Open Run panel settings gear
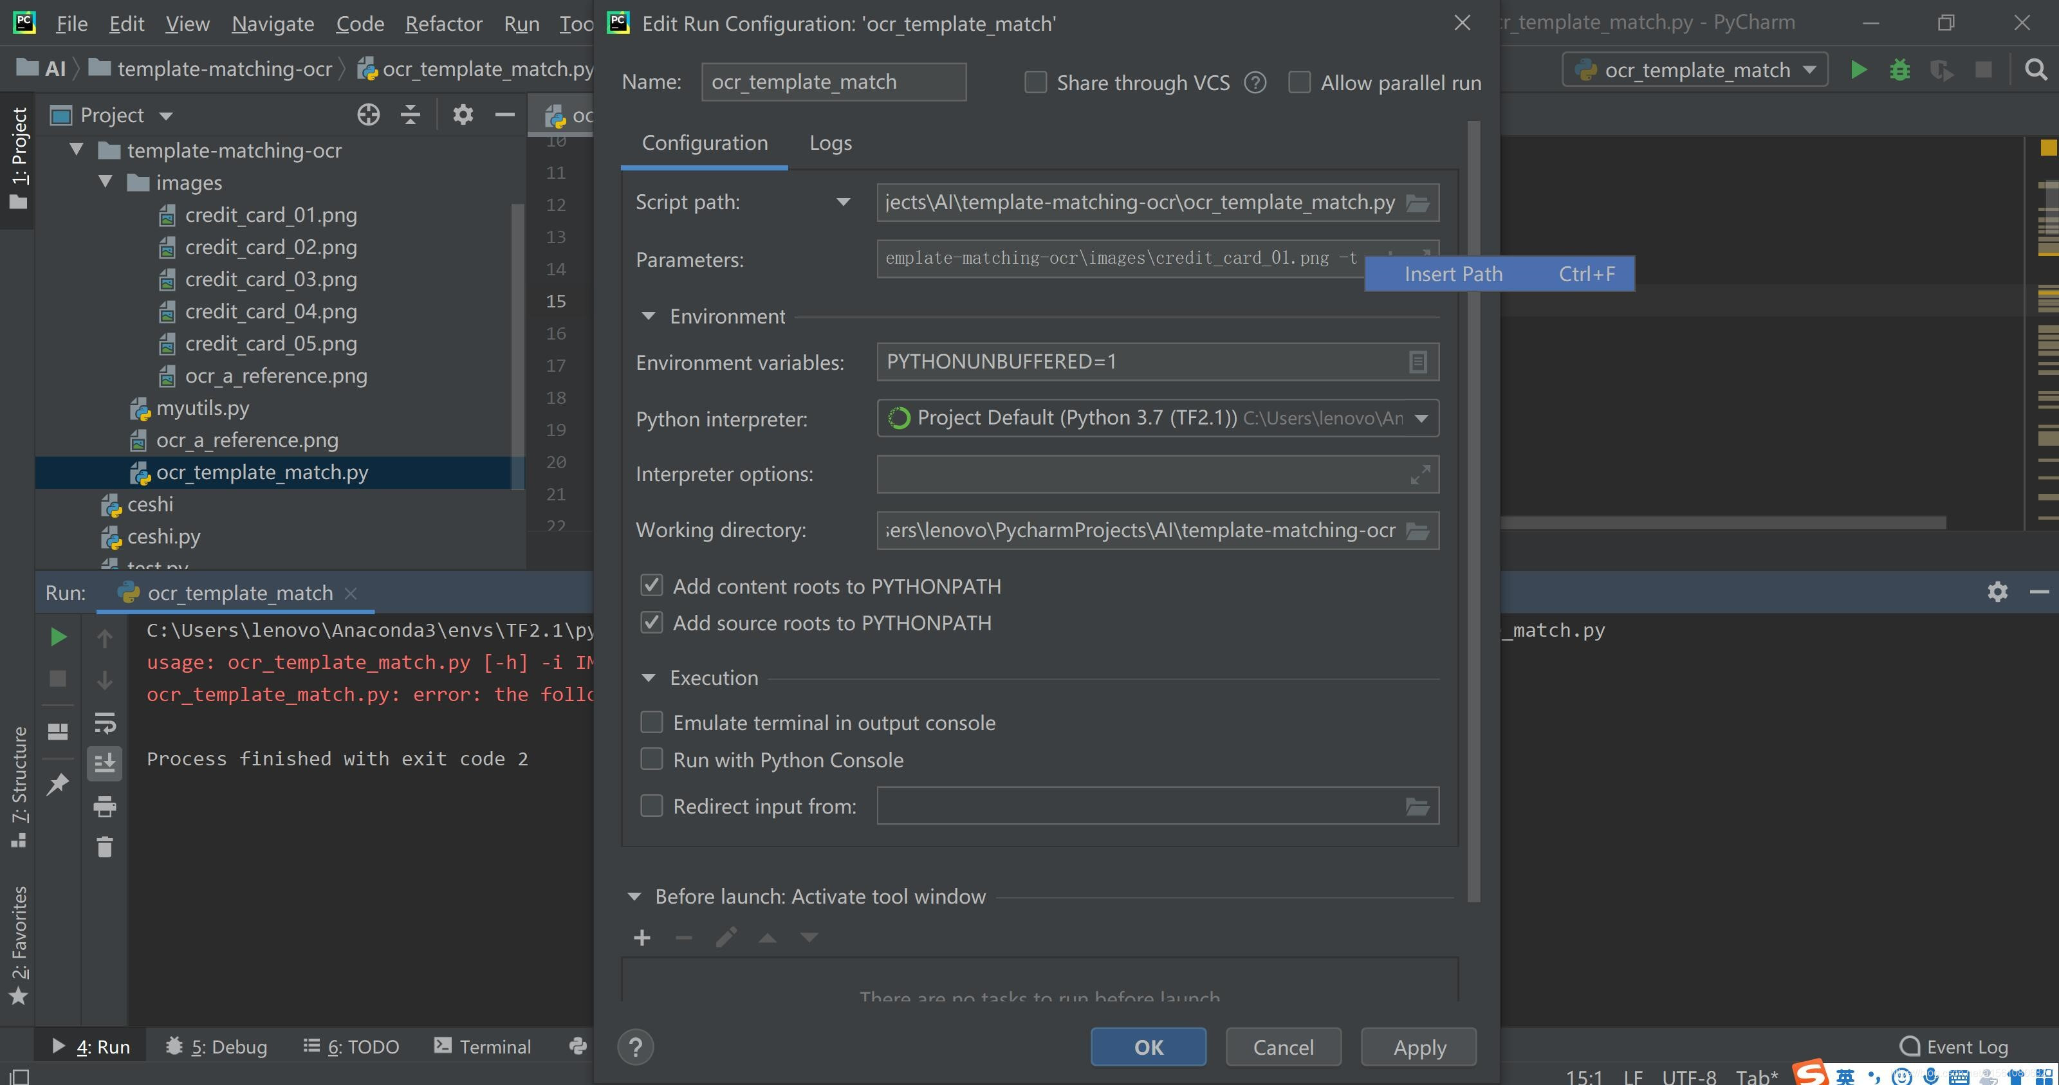The height and width of the screenshot is (1085, 2059). (x=1997, y=591)
